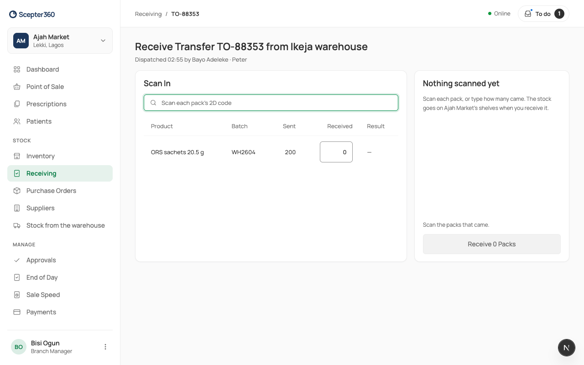This screenshot has width=584, height=365.
Task: Click the Receiving breadcrumb link
Action: pyautogui.click(x=148, y=14)
